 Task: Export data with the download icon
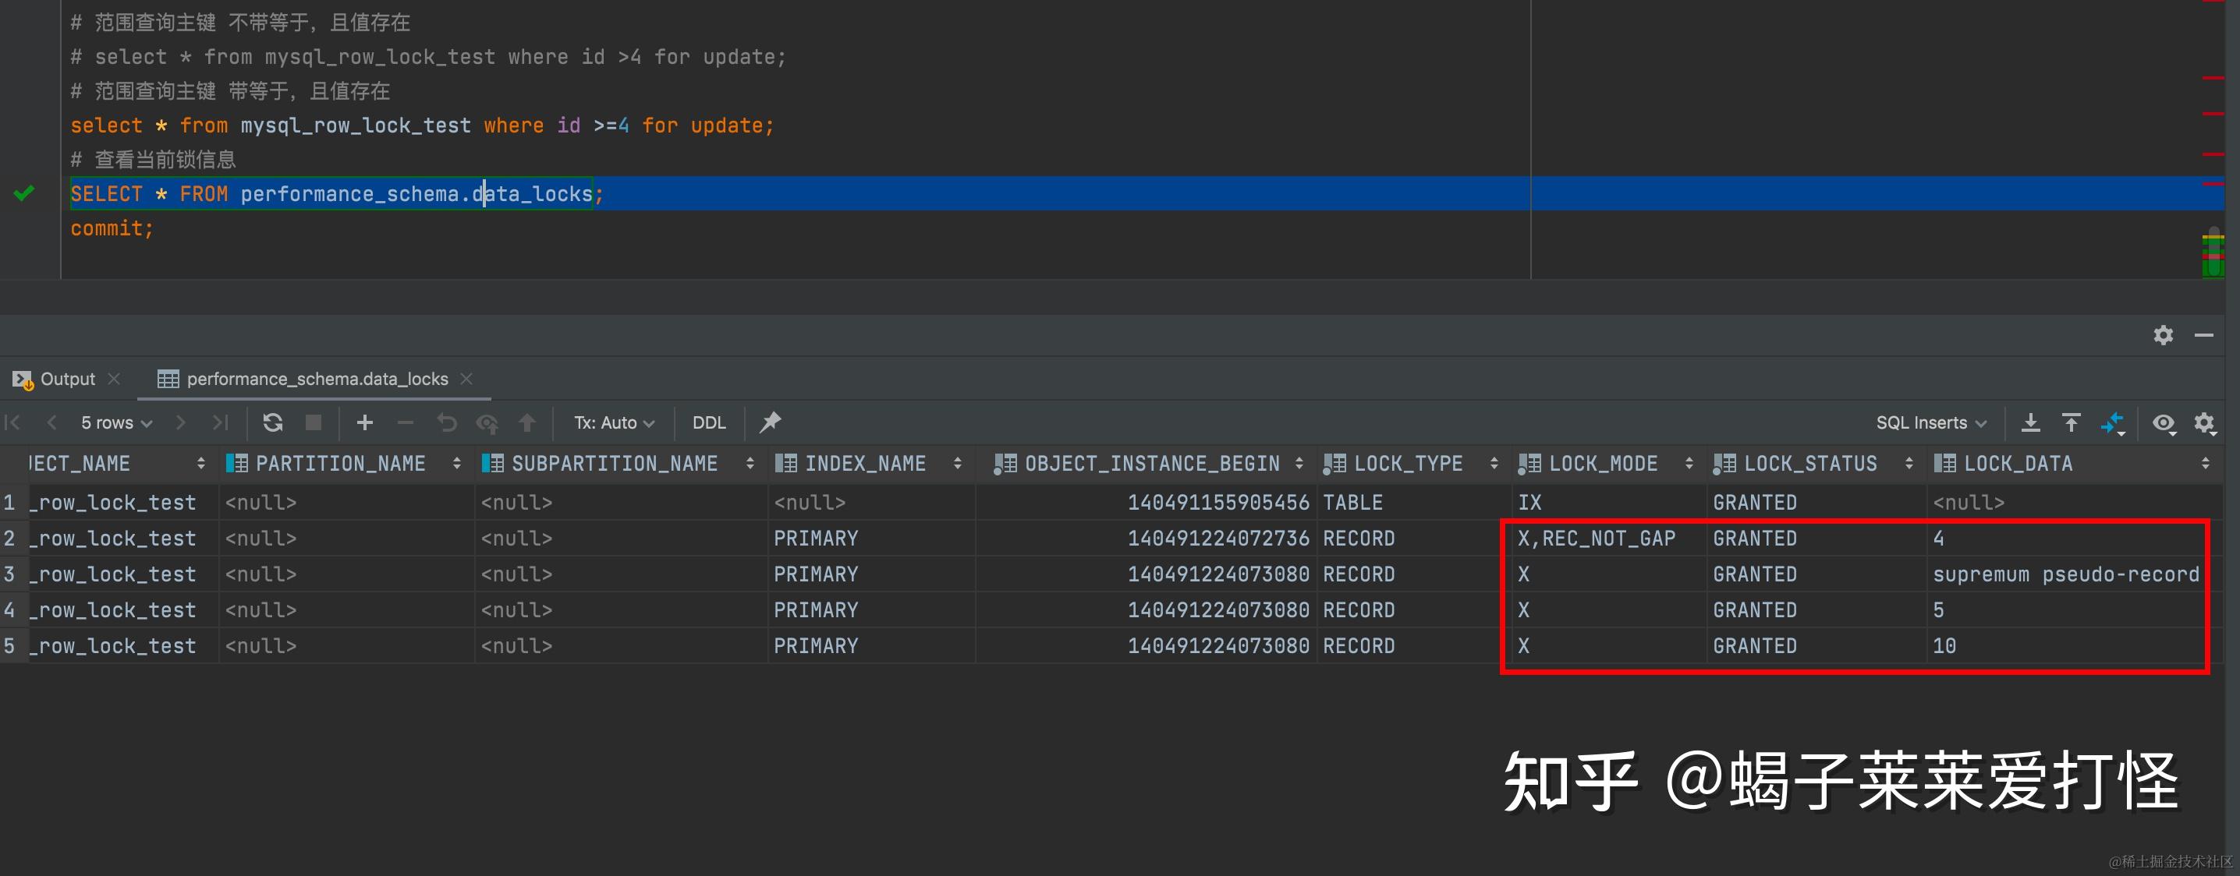coord(2031,422)
